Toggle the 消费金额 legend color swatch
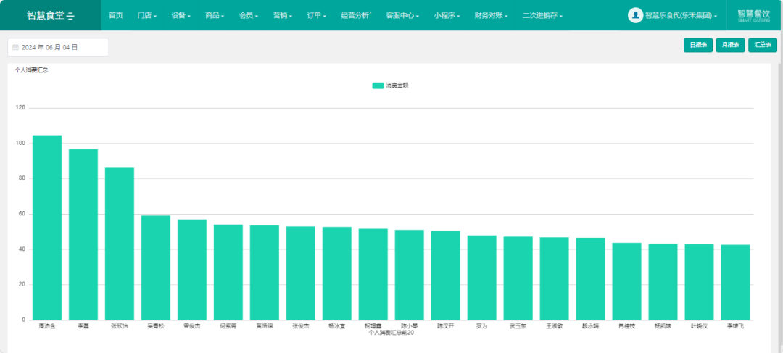 378,86
